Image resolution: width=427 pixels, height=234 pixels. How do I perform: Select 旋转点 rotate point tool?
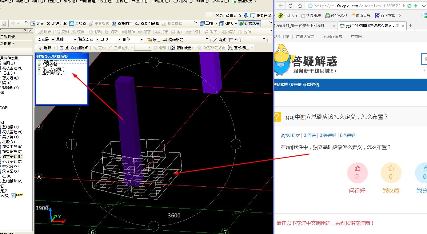[80, 48]
